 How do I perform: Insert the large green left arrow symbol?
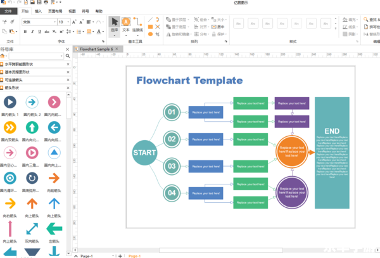coord(54,229)
